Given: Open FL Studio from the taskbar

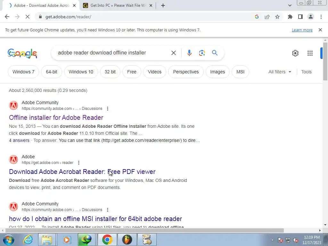Looking at the screenshot, I should click(127, 240).
